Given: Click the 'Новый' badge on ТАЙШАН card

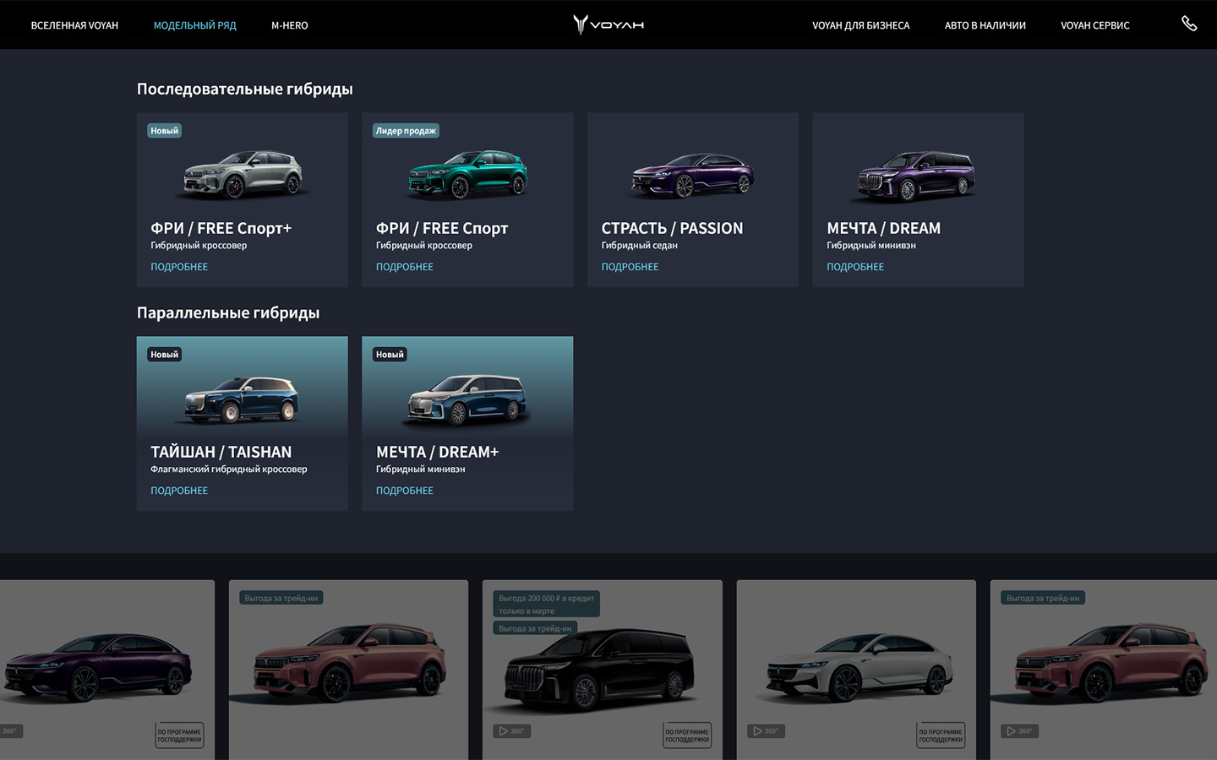Looking at the screenshot, I should (x=164, y=355).
